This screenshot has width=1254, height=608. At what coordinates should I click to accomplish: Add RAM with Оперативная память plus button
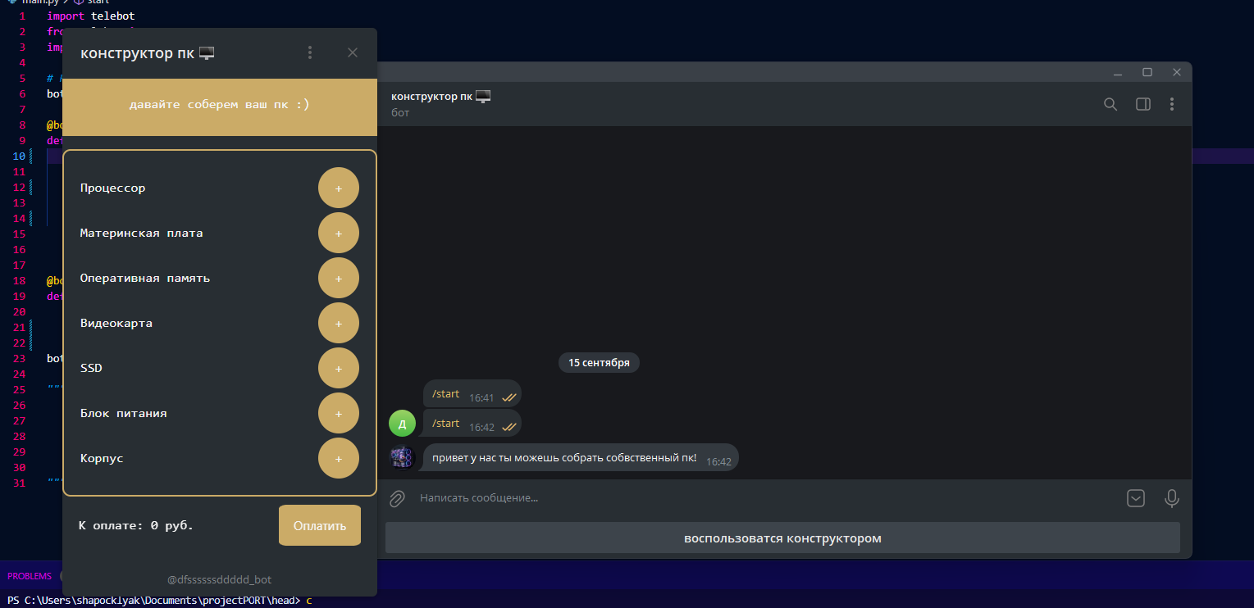click(x=339, y=278)
